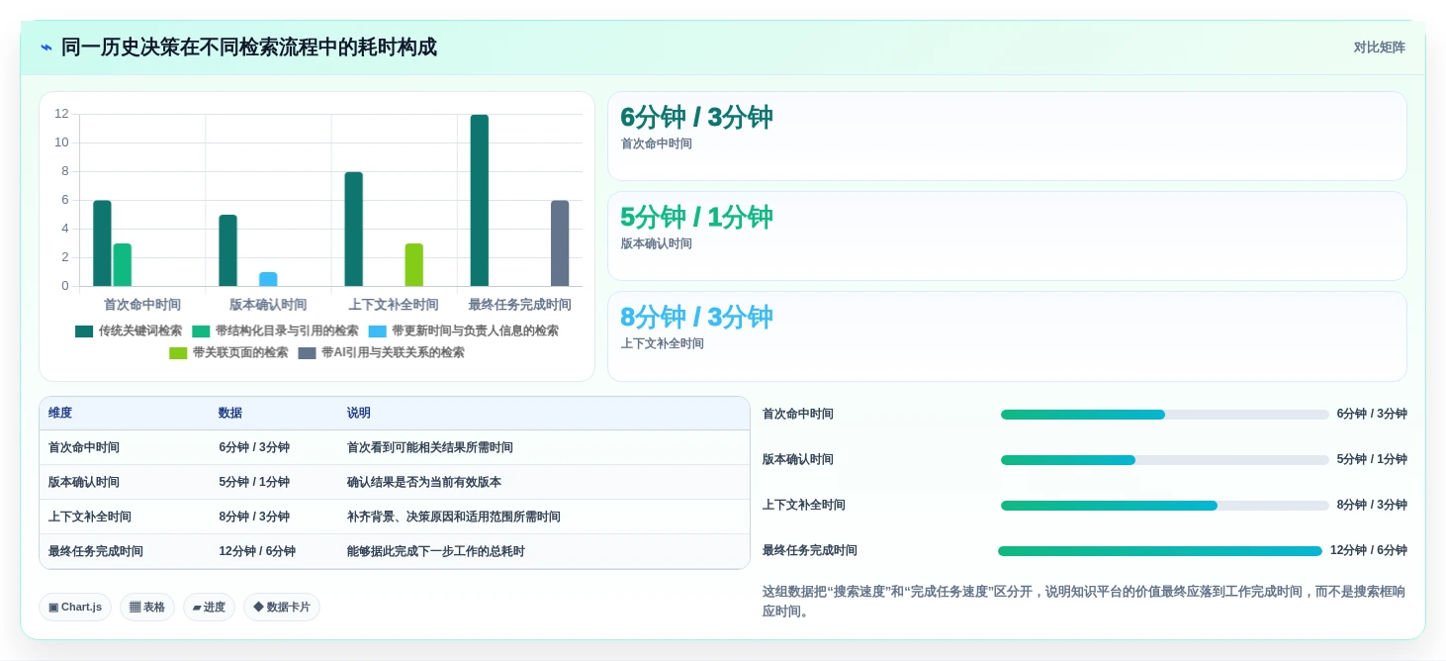Click 首次命中时间 progress bar
Viewport: 1446px width, 661px height.
click(1165, 415)
